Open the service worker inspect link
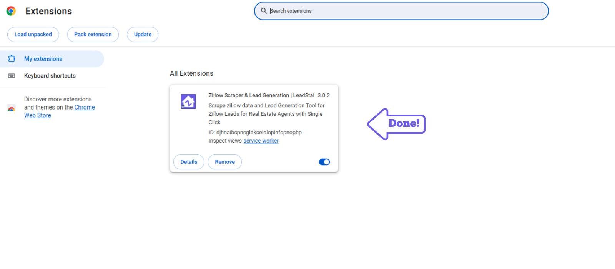 [261, 141]
